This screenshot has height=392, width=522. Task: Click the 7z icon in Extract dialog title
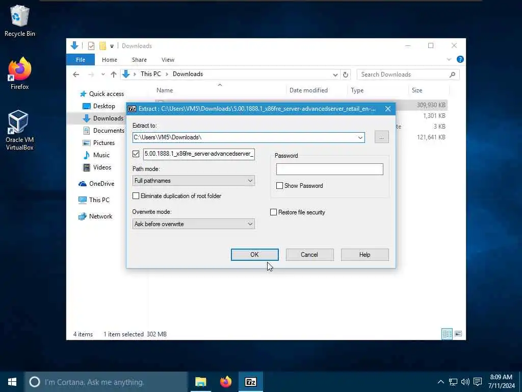click(x=132, y=109)
